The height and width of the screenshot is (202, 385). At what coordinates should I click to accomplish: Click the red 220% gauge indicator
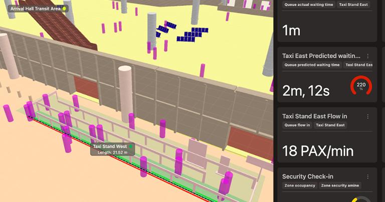[x=361, y=86]
